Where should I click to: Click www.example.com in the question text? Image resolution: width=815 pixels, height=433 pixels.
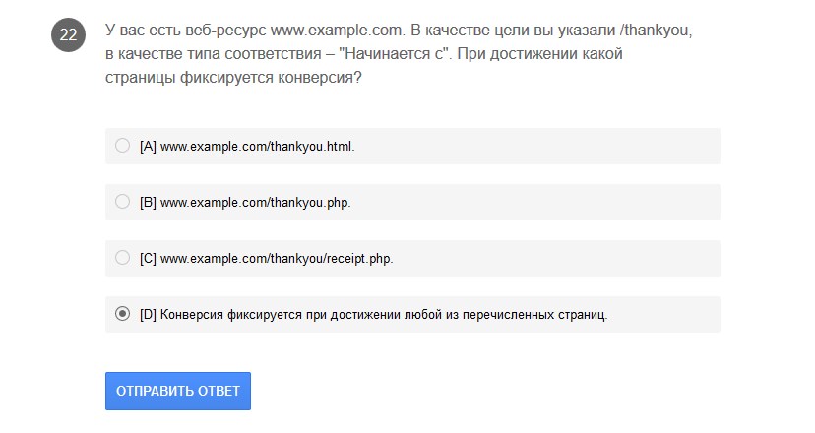(x=338, y=31)
